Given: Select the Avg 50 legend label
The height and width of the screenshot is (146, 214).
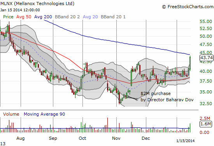Looking at the screenshot, I should pos(24,17).
